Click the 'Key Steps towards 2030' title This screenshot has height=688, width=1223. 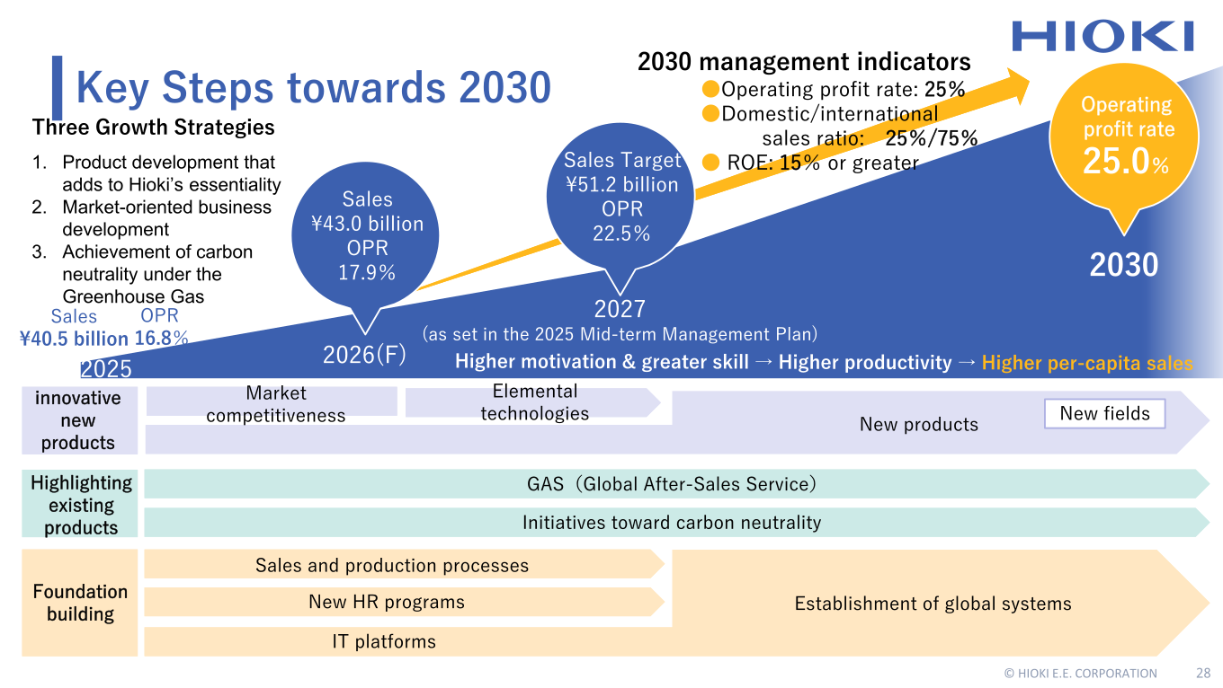coord(313,88)
